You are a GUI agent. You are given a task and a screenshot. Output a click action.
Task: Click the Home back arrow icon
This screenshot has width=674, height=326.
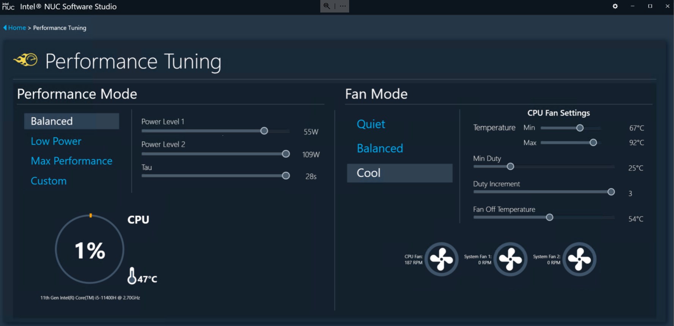click(5, 28)
